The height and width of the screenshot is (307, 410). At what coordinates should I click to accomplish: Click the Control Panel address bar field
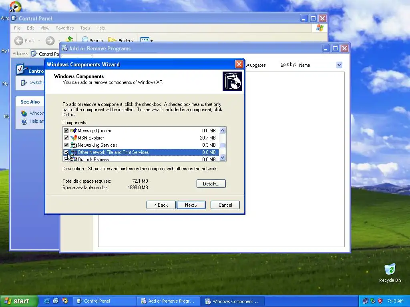tap(45, 54)
